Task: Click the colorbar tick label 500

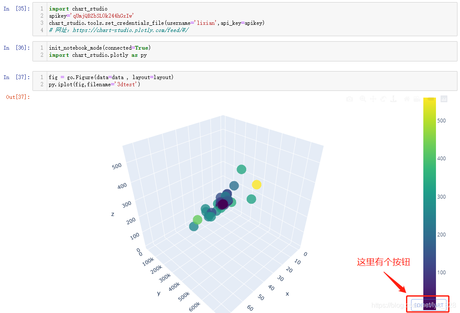Action: (x=441, y=121)
